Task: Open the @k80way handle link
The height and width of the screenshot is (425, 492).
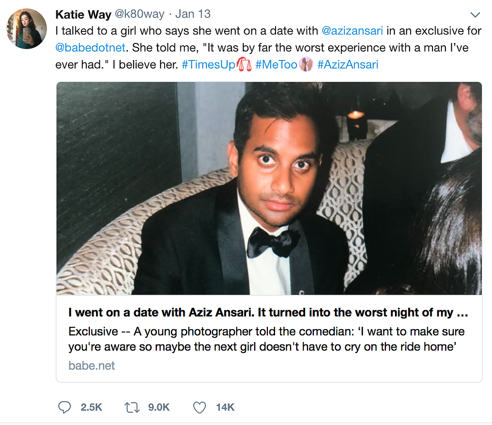Action: tap(140, 14)
